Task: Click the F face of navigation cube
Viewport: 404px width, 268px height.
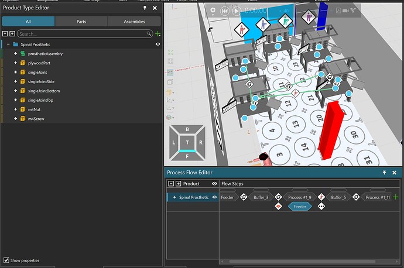Action: coord(187,156)
